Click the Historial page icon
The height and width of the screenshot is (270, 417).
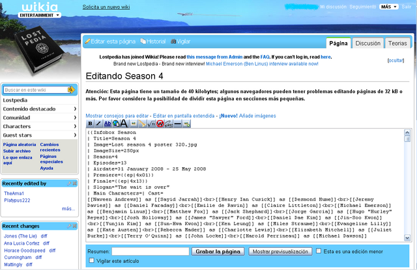click(143, 41)
